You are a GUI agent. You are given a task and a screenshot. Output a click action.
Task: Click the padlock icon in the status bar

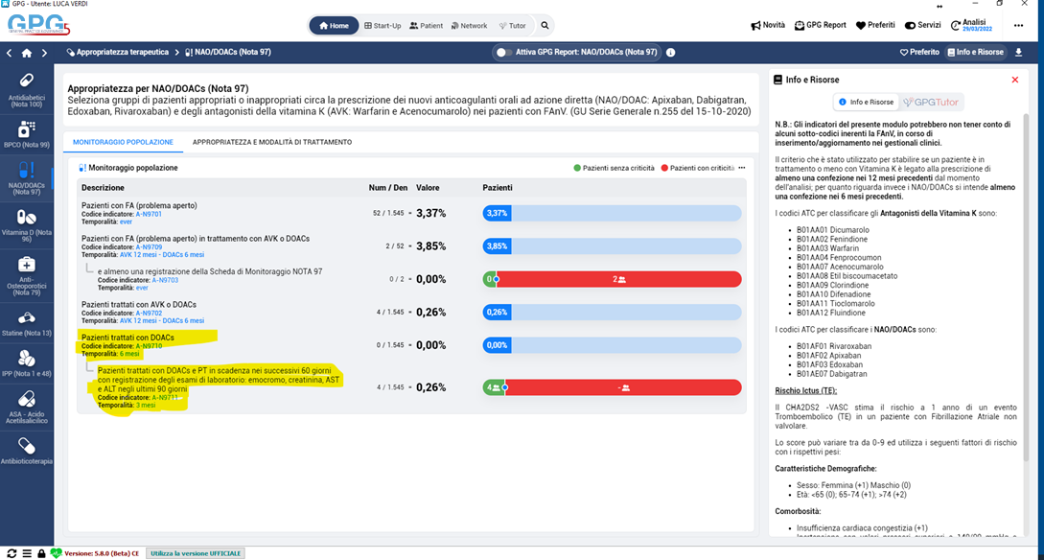click(x=41, y=553)
